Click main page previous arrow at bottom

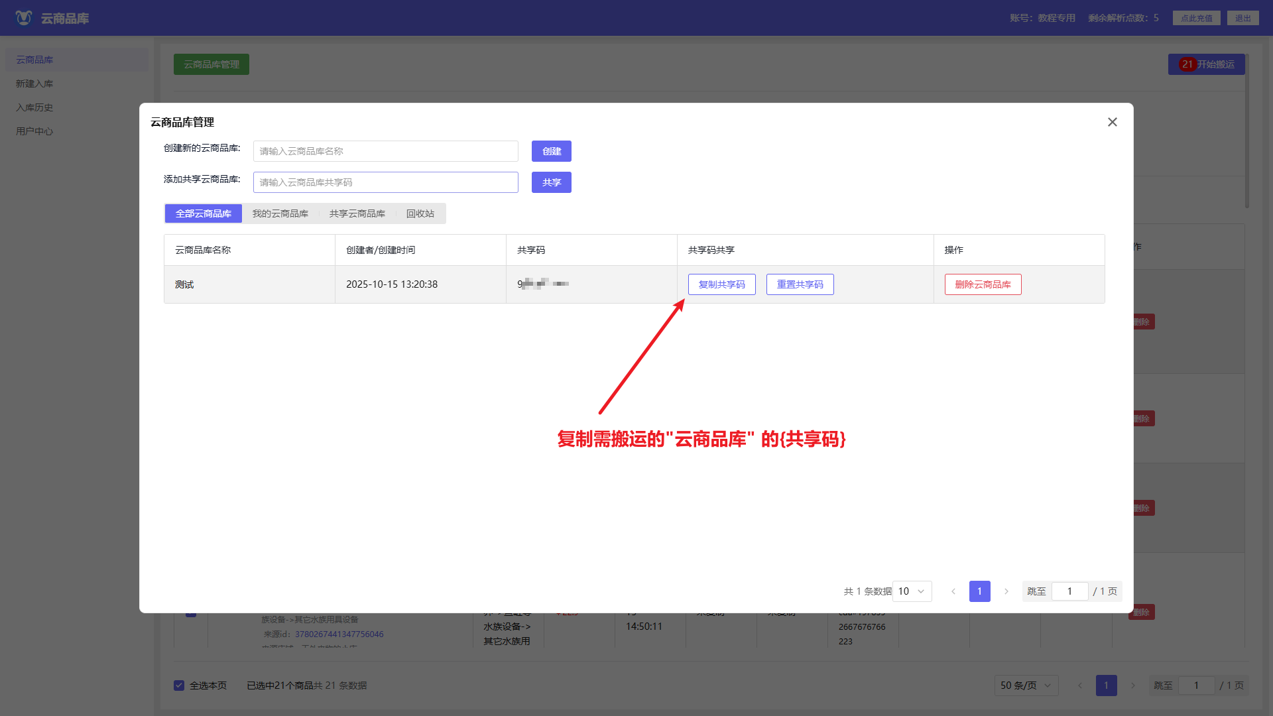[1079, 686]
